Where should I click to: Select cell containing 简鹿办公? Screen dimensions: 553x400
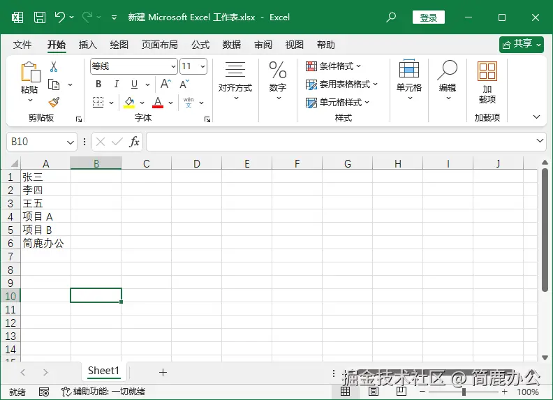[45, 243]
